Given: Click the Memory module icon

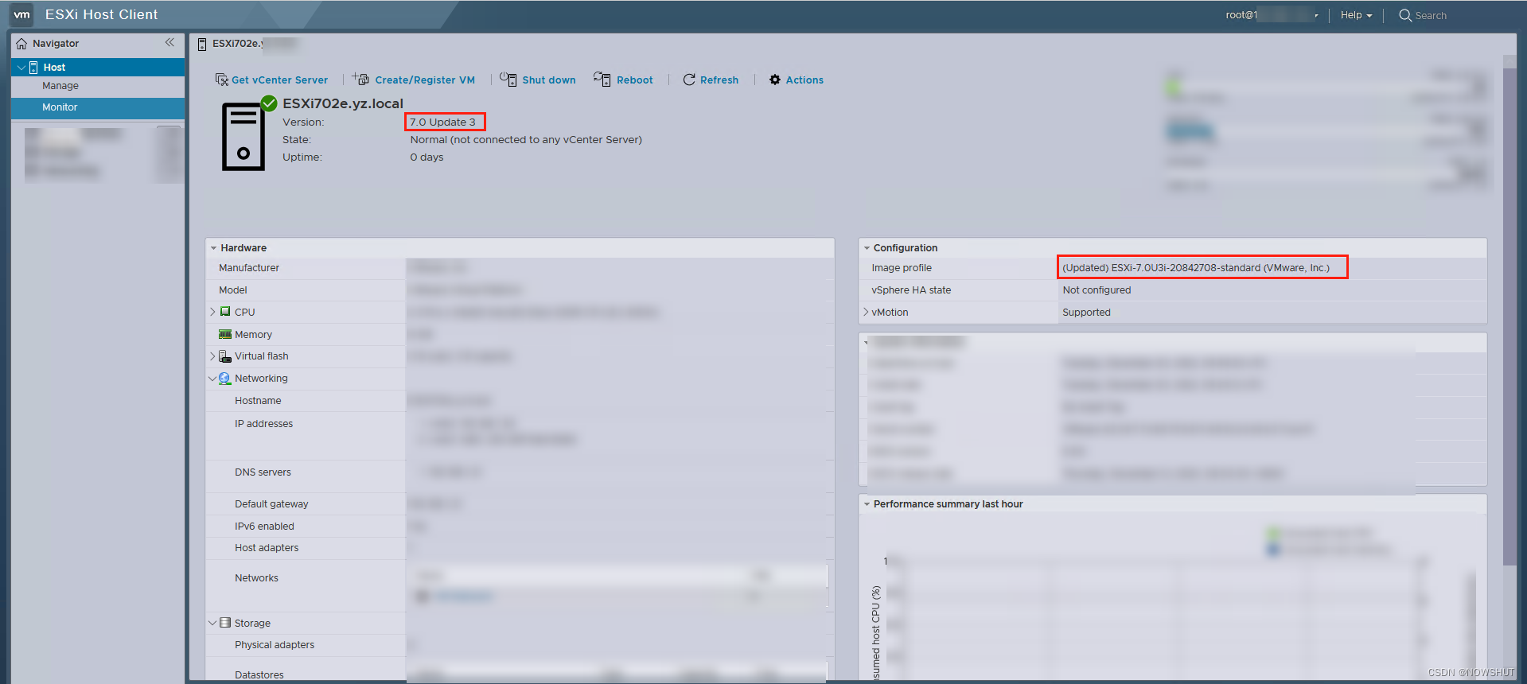Looking at the screenshot, I should [x=225, y=334].
